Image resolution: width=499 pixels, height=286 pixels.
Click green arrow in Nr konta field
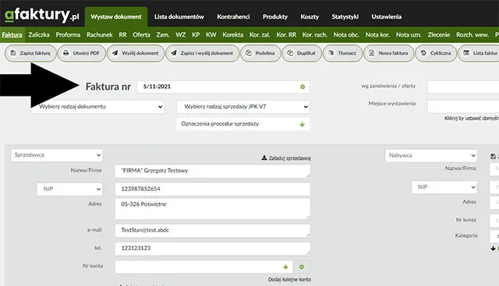point(285,267)
